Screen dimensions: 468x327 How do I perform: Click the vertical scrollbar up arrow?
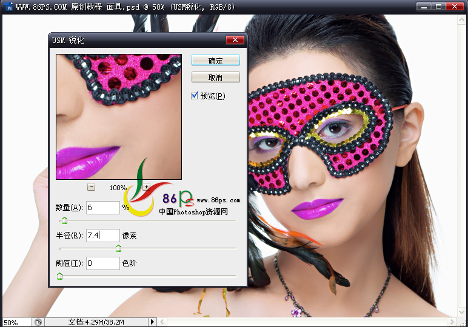461,19
